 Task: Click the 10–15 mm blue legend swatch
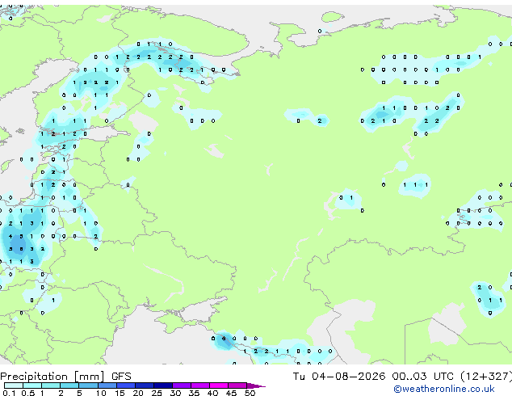tap(107, 385)
